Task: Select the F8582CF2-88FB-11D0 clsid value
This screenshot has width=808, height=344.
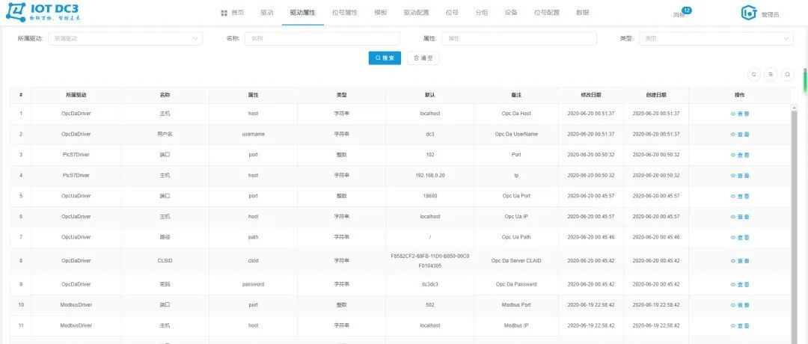Action: 429,260
